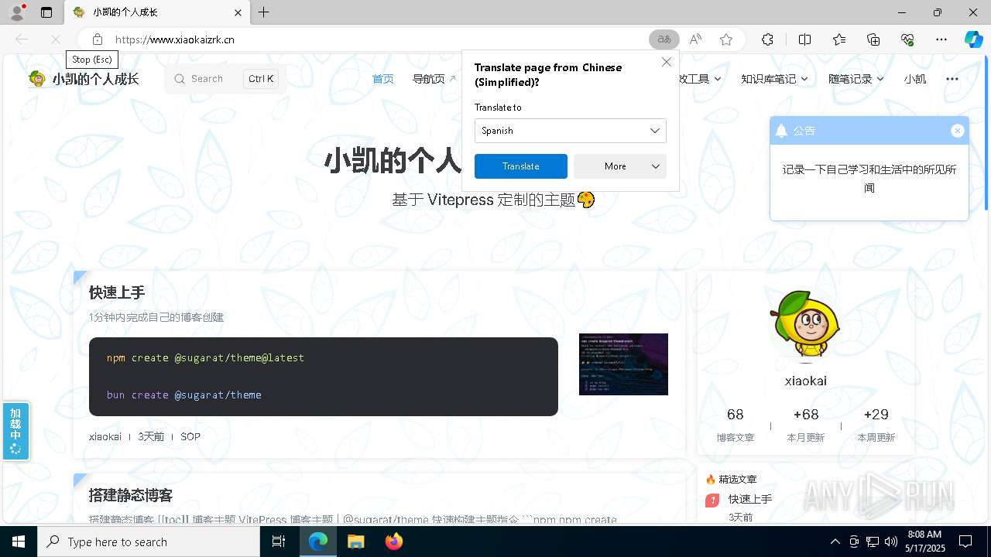Click the translate icon in address bar
The image size is (991, 557).
coord(664,39)
